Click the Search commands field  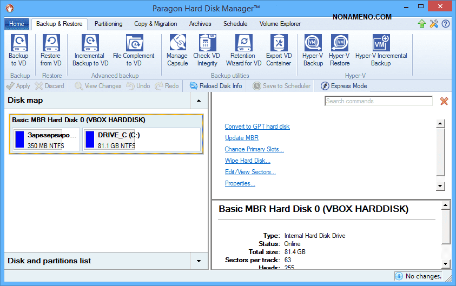coord(378,101)
